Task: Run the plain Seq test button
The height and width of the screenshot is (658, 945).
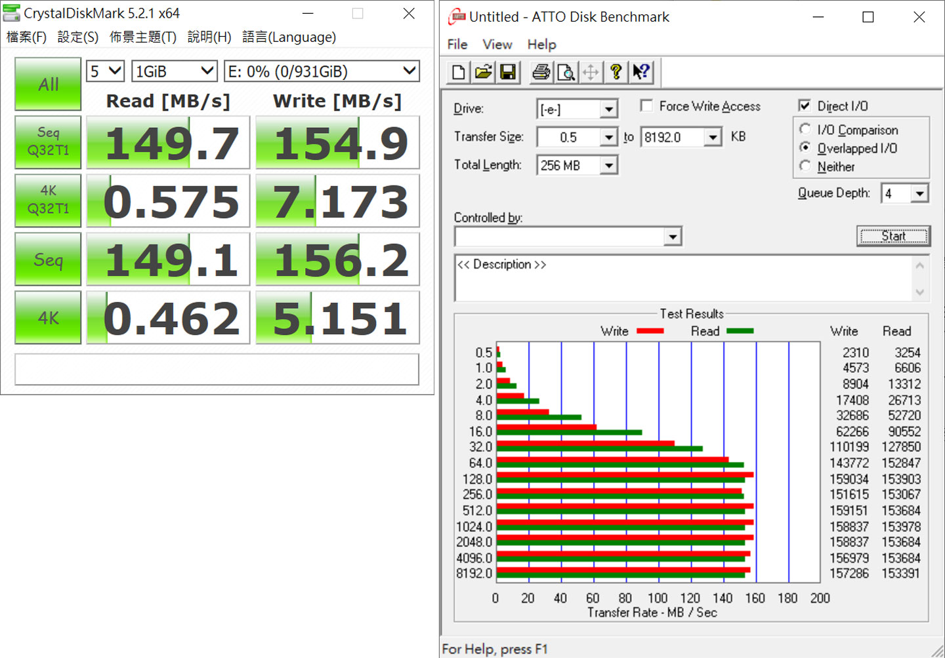Action: pyautogui.click(x=48, y=259)
